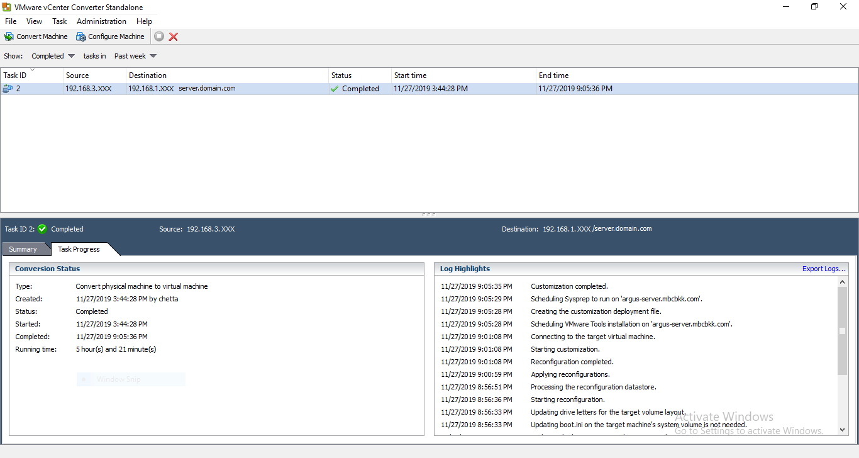Click end time 11/27/2019 9:05:36 PM cell
Viewport: 859px width, 458px height.
coord(575,89)
